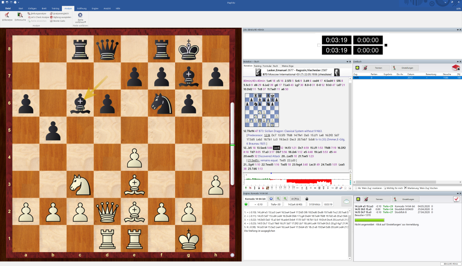Open Engine panel options dropdown arrow
The width and height of the screenshot is (462, 266).
[x=347, y=193]
